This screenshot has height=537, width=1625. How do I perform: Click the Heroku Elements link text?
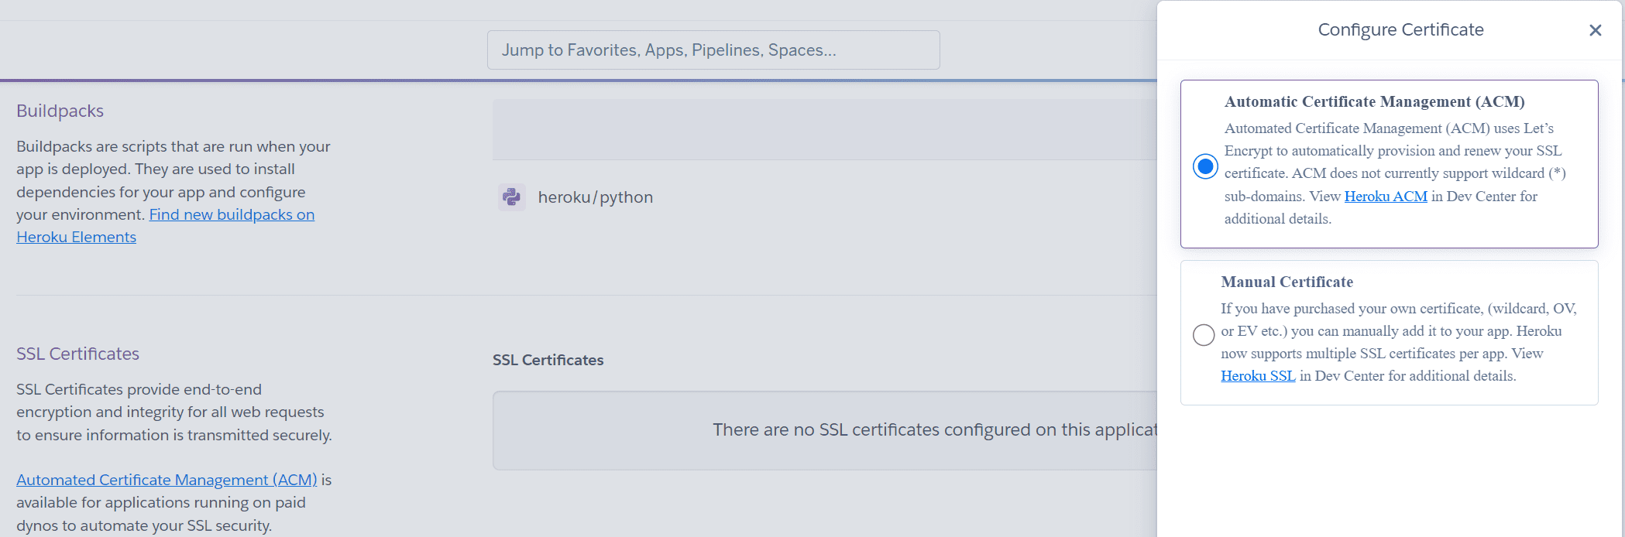pyautogui.click(x=76, y=237)
